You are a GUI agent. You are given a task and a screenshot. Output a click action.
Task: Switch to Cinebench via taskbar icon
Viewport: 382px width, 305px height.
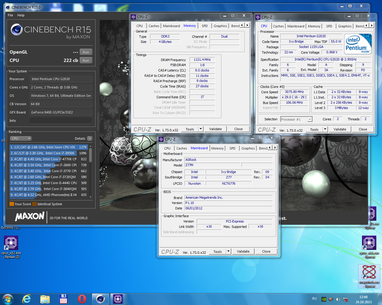tap(101, 299)
